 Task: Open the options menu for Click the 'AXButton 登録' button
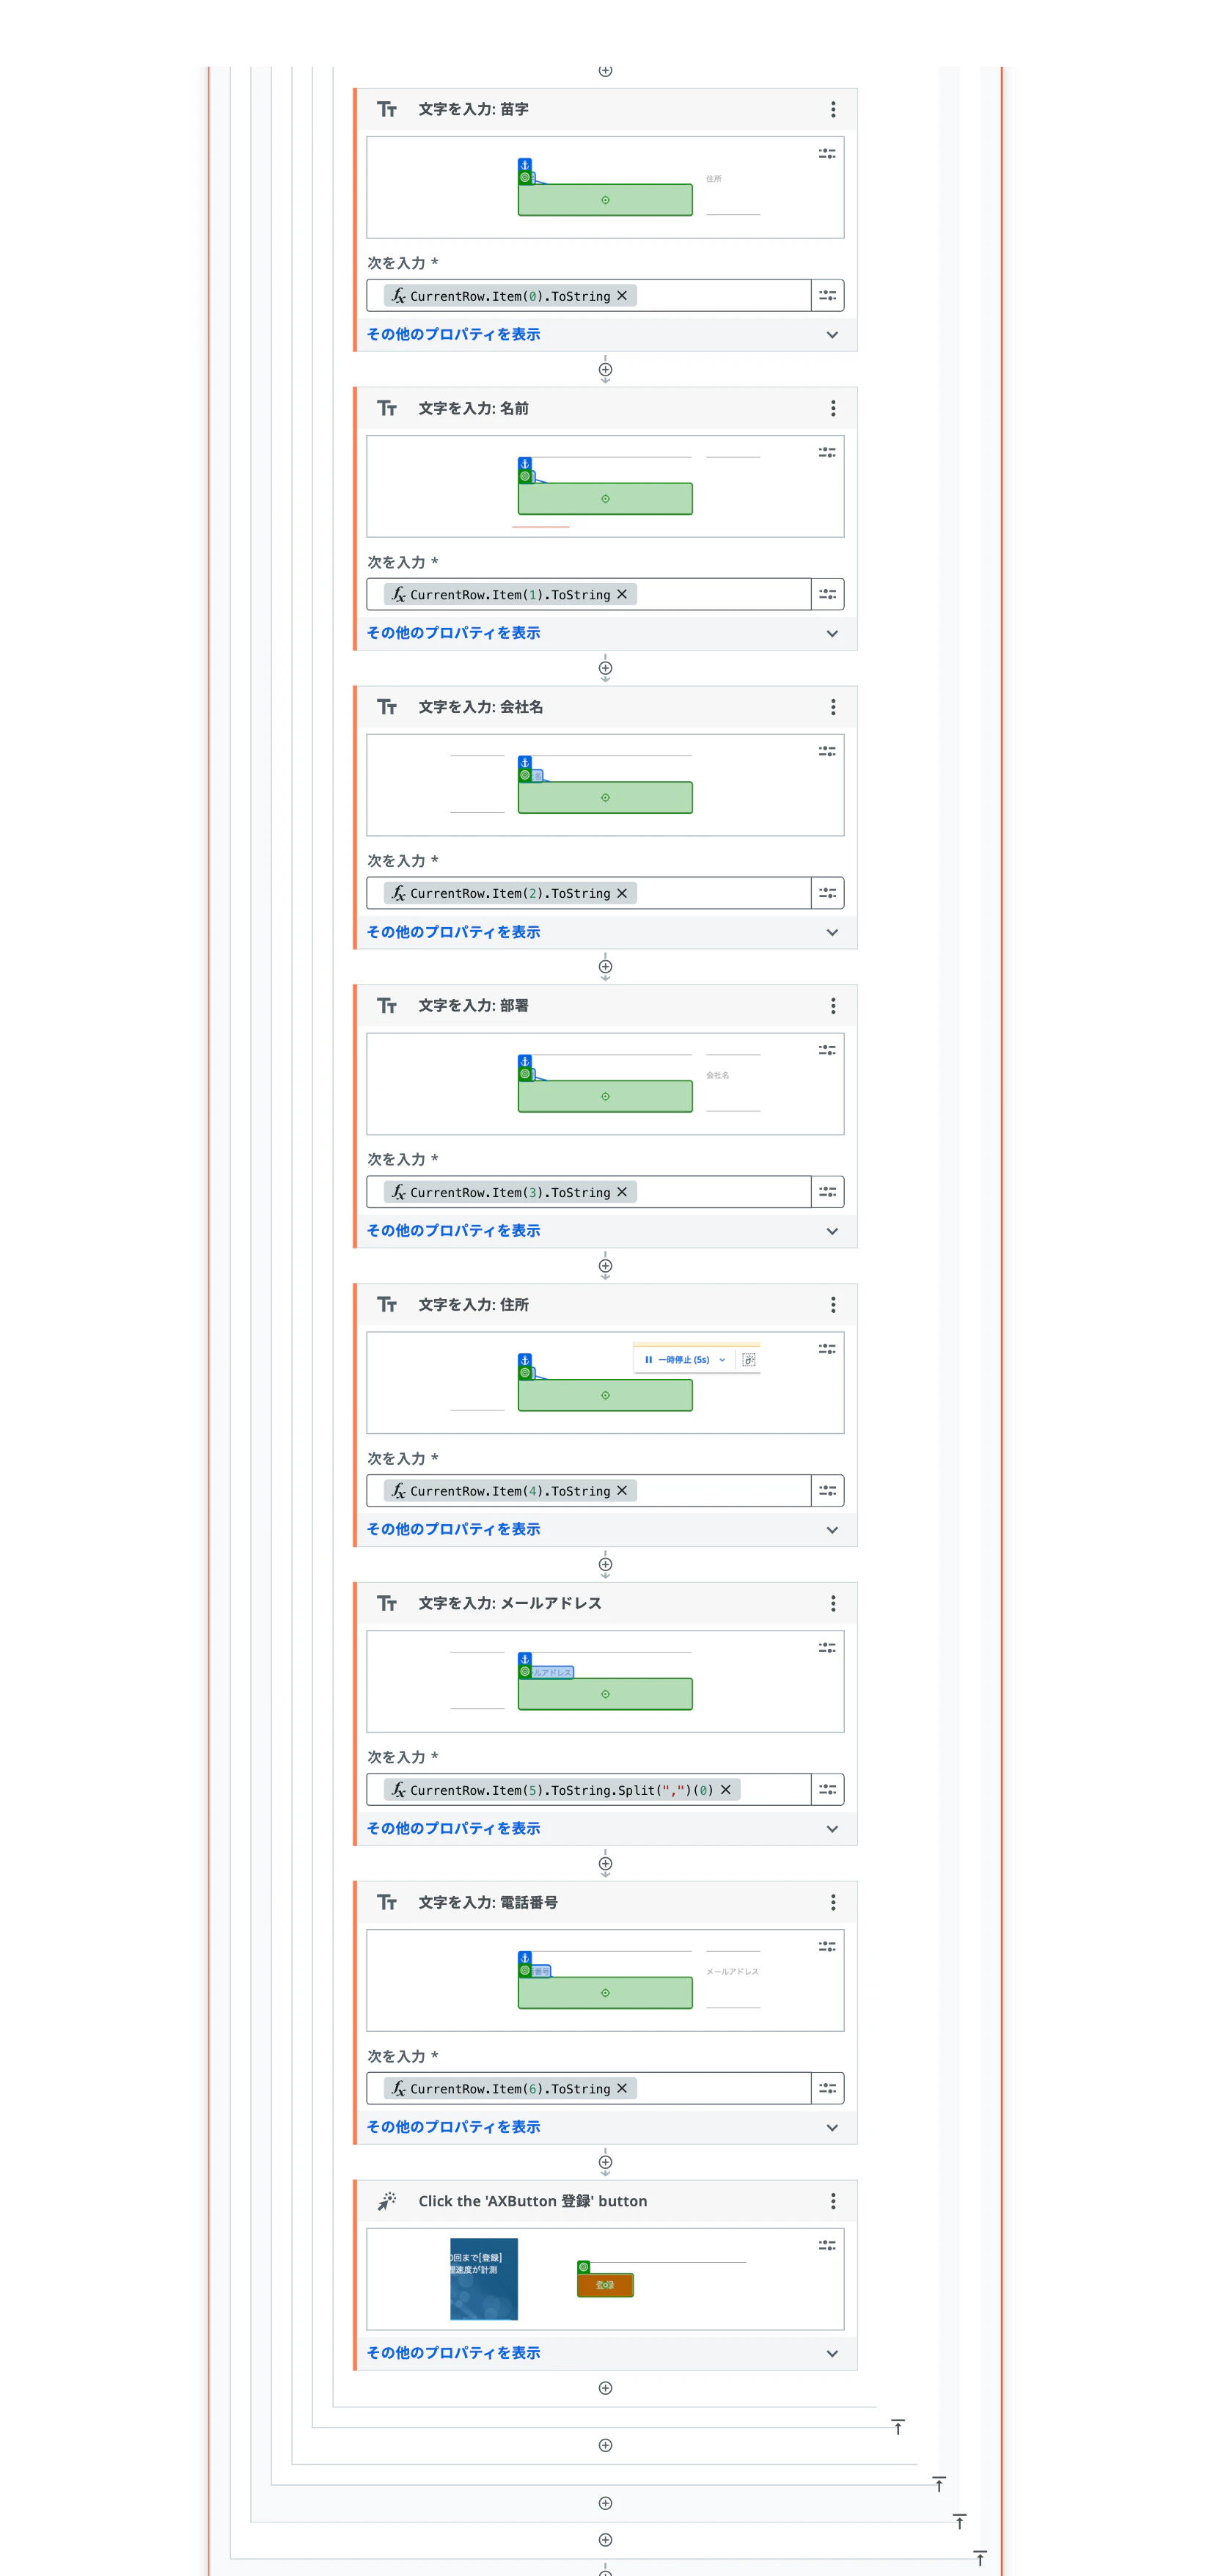coord(832,2200)
